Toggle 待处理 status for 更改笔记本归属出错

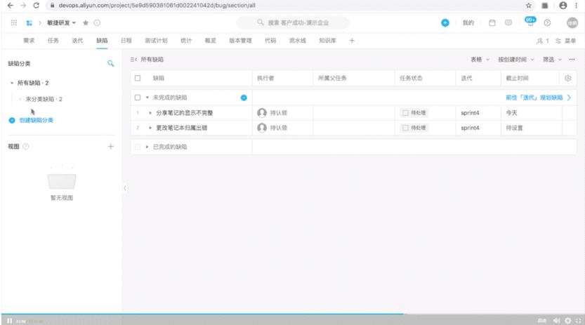(x=414, y=128)
